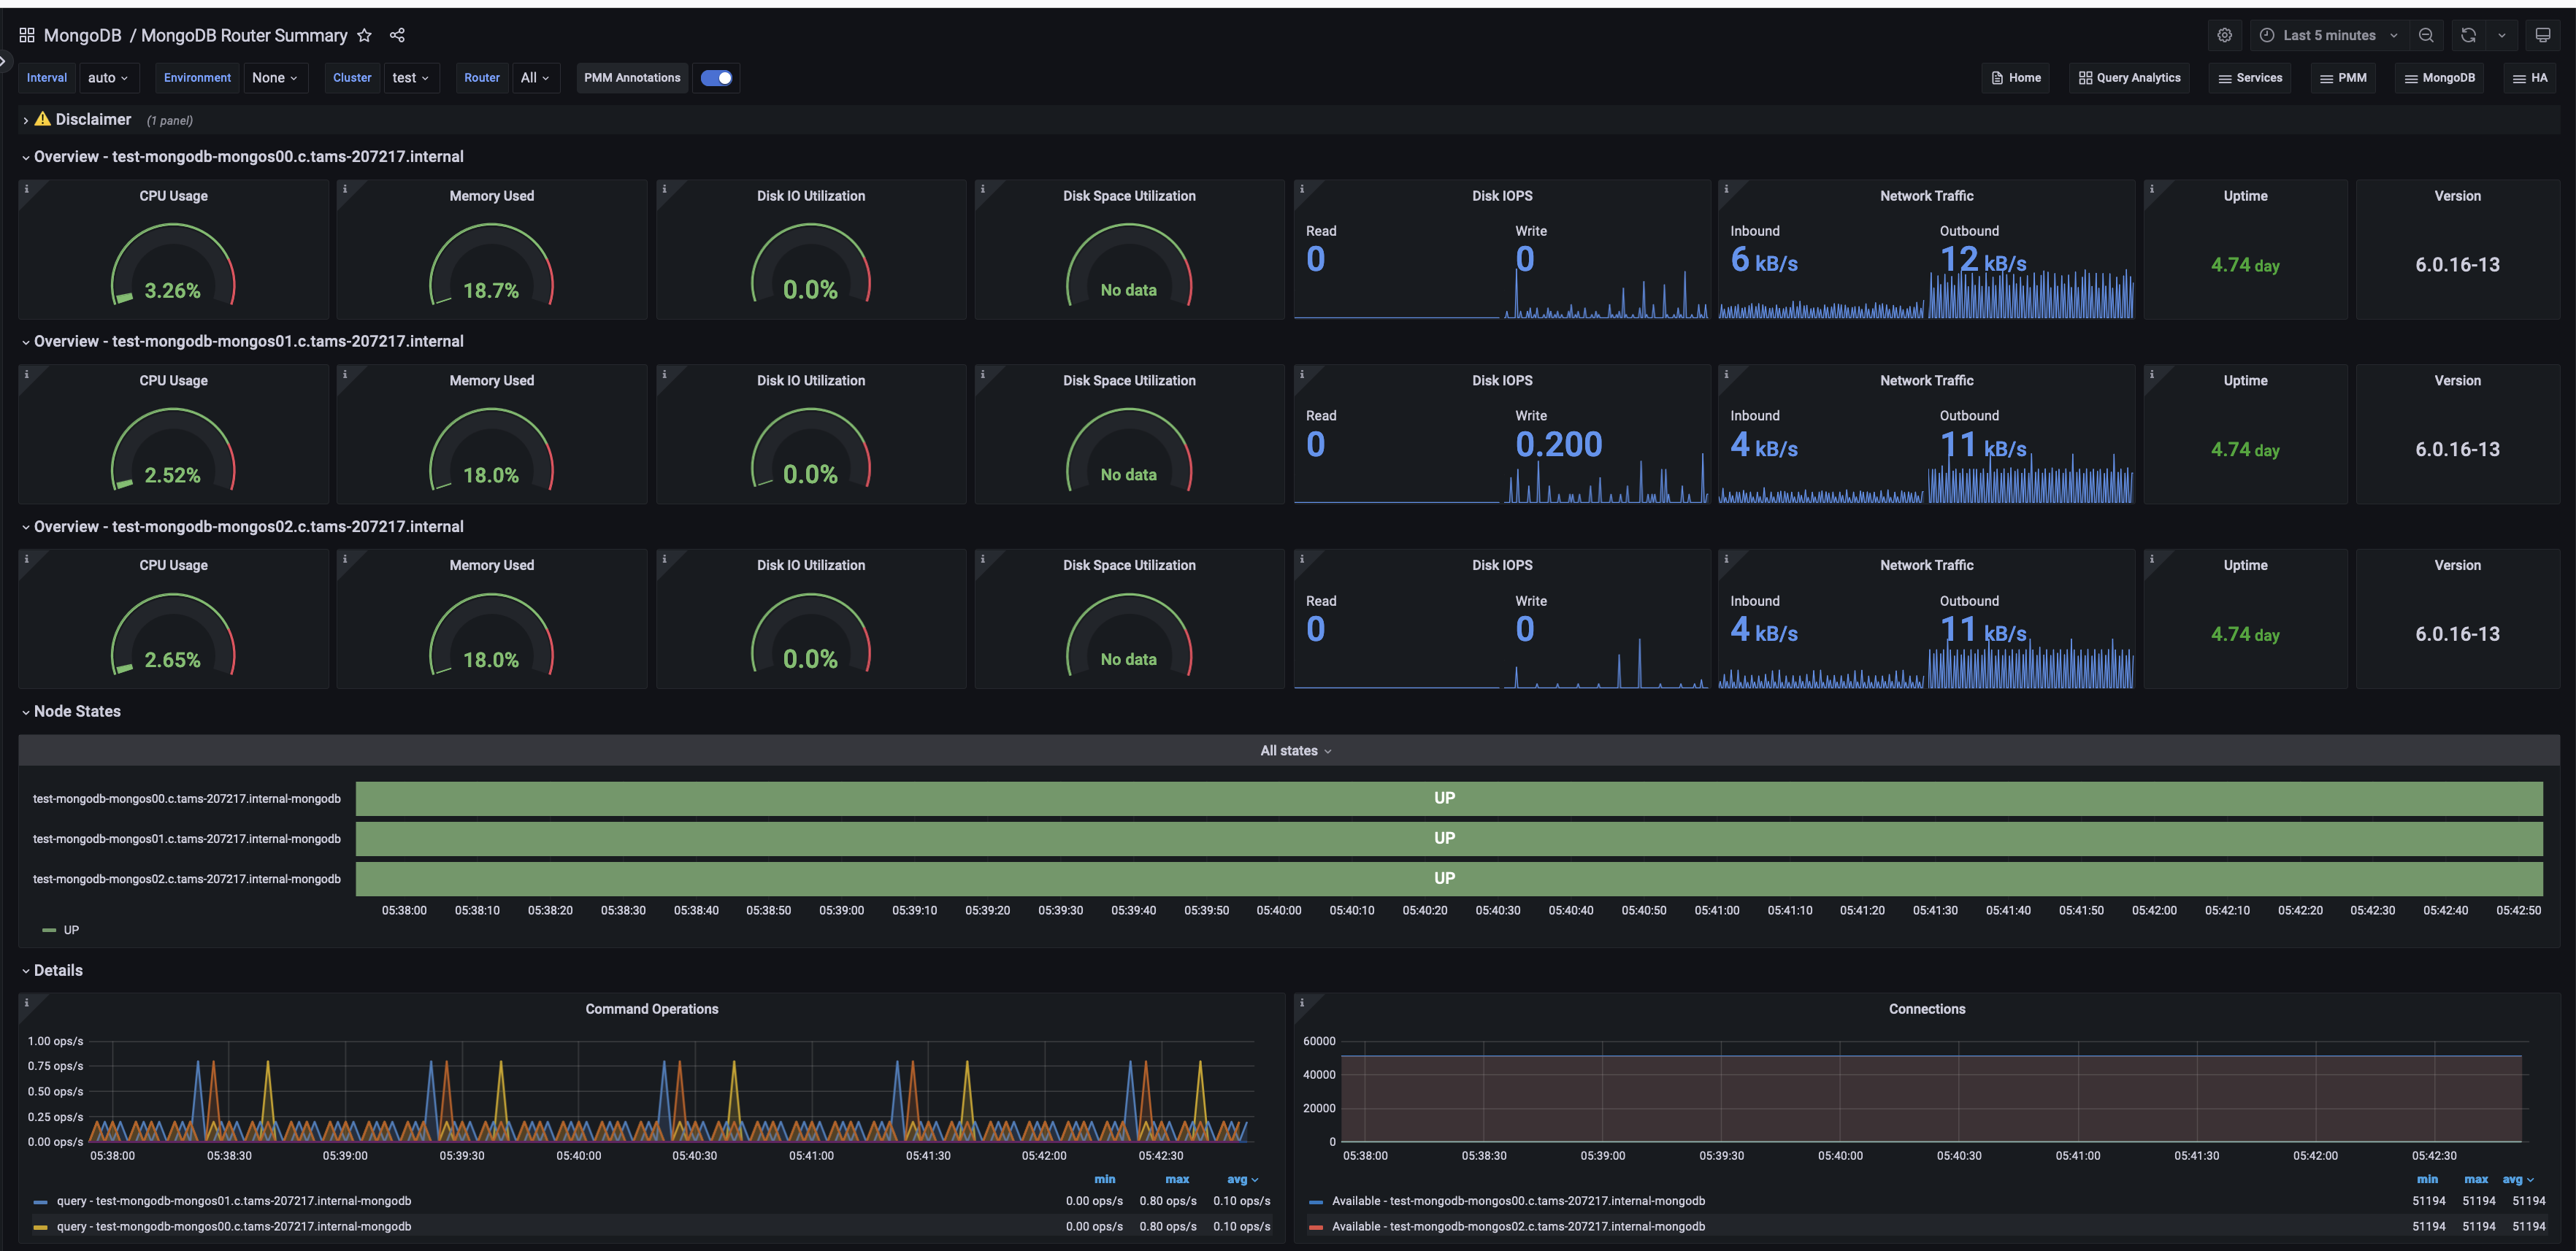Open the Services menu

coord(2250,78)
